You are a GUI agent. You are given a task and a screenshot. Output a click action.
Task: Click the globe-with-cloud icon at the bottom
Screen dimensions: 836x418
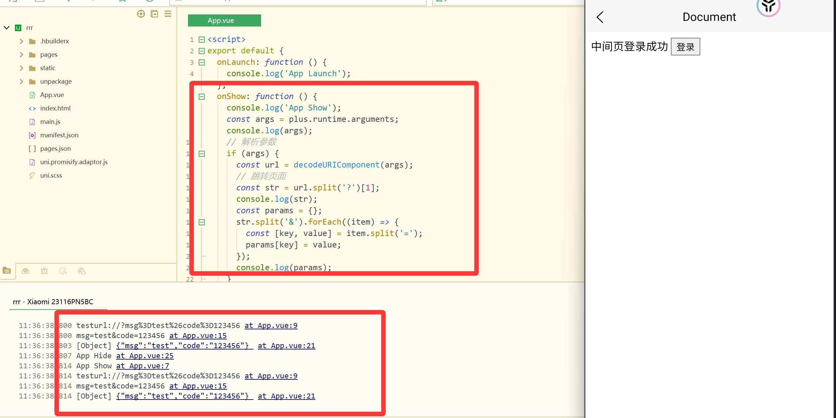pyautogui.click(x=82, y=271)
